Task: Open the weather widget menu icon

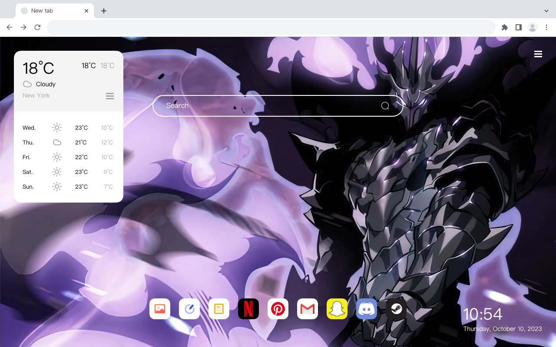Action: point(110,96)
